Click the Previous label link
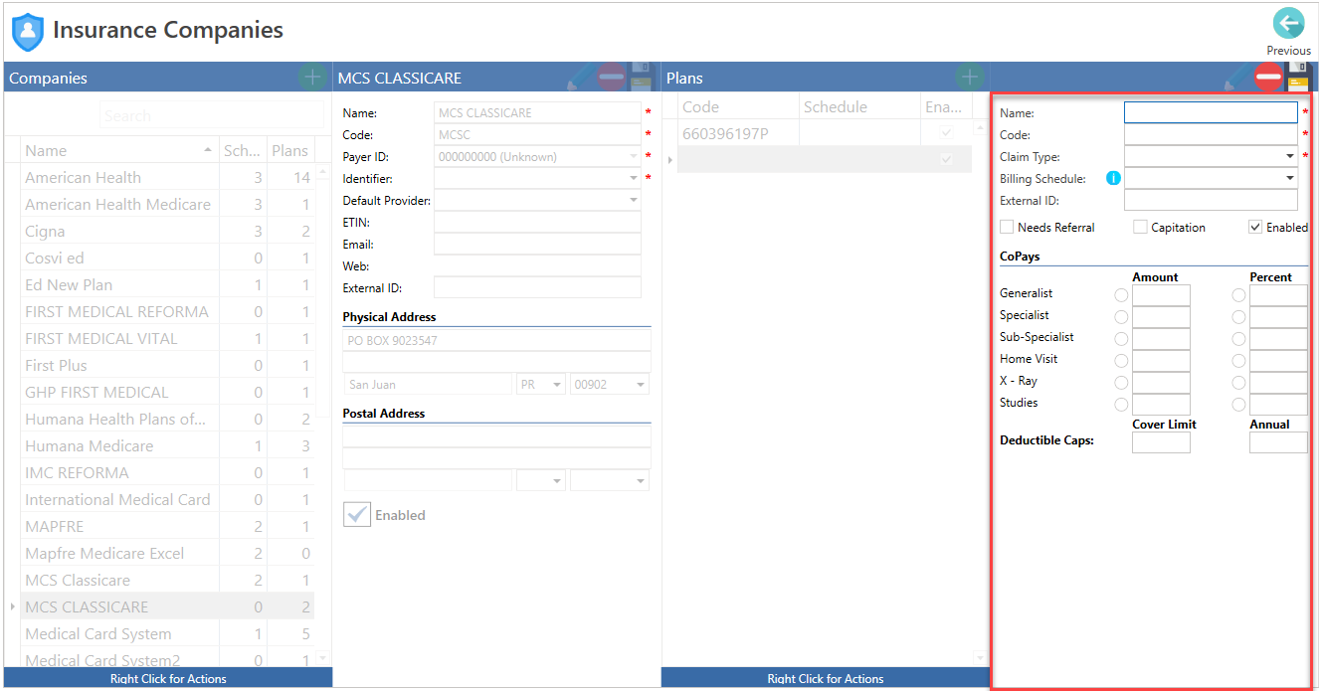 1288,51
